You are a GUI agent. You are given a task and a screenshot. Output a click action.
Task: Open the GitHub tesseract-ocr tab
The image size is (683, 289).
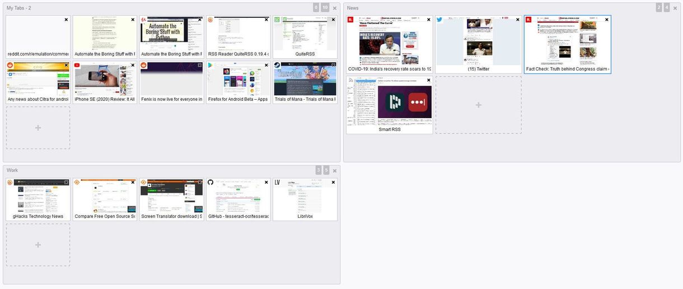pos(238,200)
